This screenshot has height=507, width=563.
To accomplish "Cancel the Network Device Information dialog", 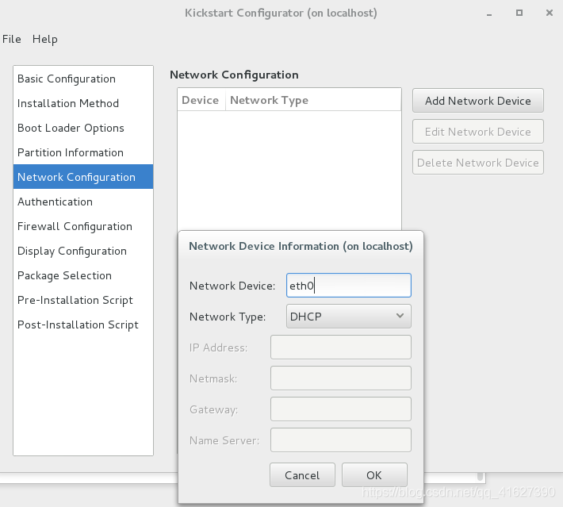I will [302, 475].
